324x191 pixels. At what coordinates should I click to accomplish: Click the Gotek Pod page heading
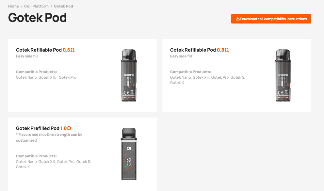coord(38,18)
